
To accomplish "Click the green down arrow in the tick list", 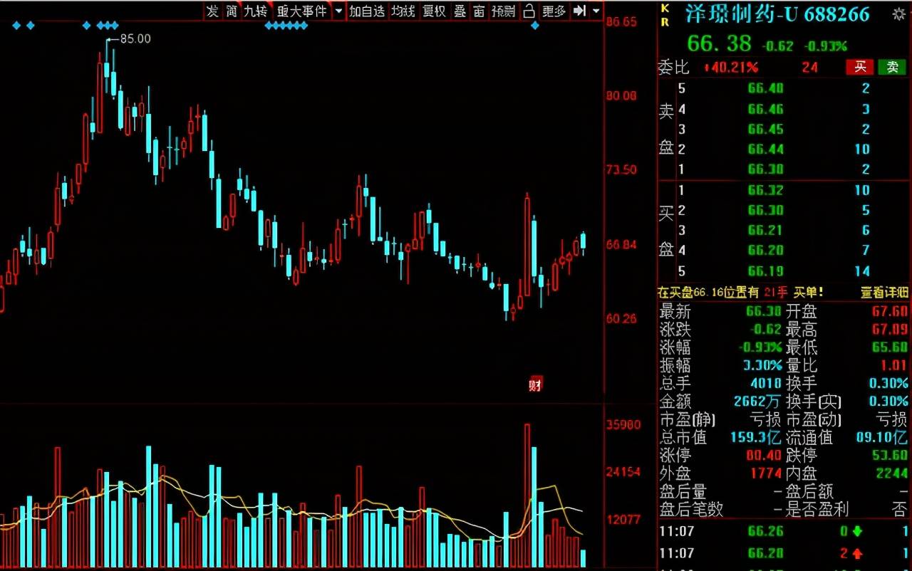I will (x=857, y=531).
